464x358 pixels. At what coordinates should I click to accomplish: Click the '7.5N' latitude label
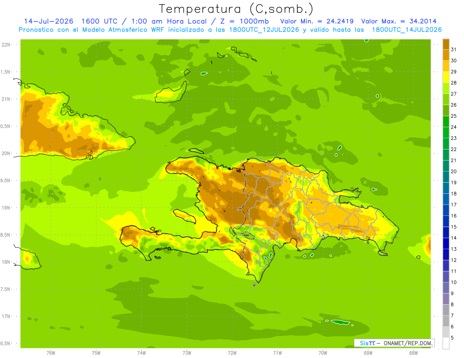[6, 289]
